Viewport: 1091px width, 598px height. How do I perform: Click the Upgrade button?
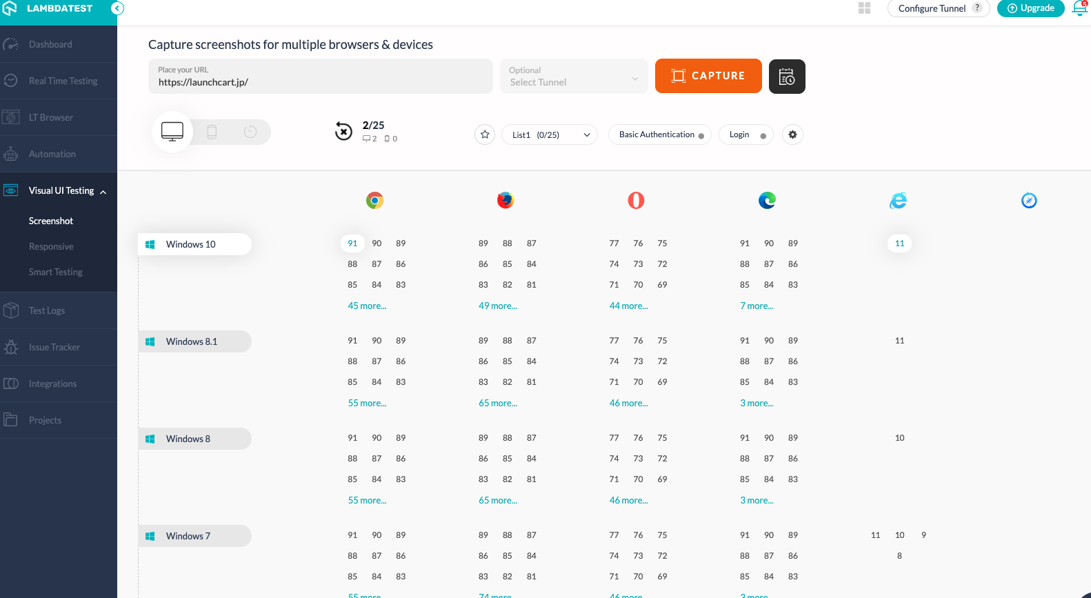tap(1031, 8)
